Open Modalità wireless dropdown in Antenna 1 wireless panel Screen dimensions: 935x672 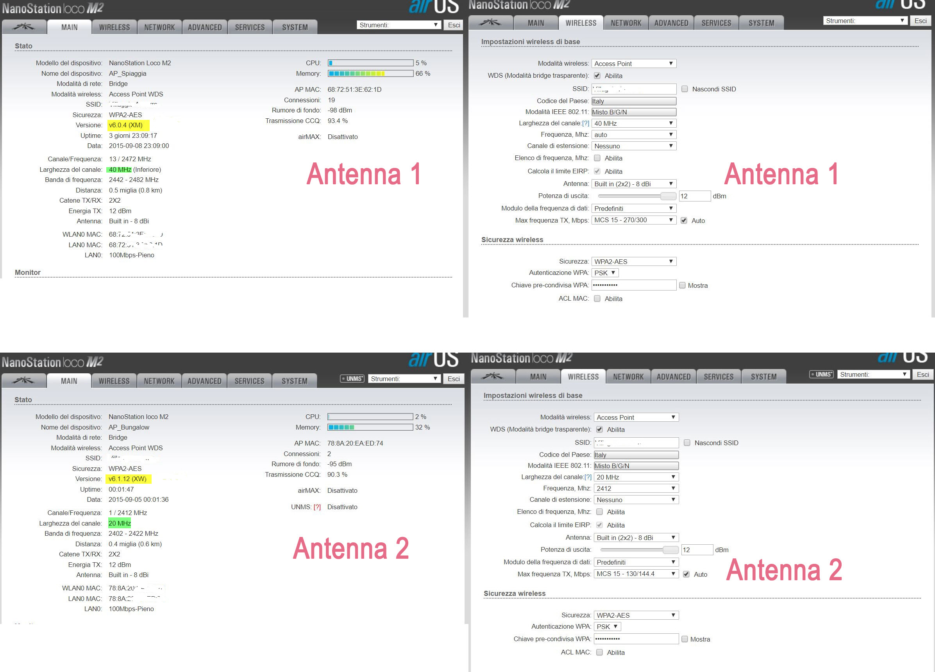pyautogui.click(x=634, y=63)
